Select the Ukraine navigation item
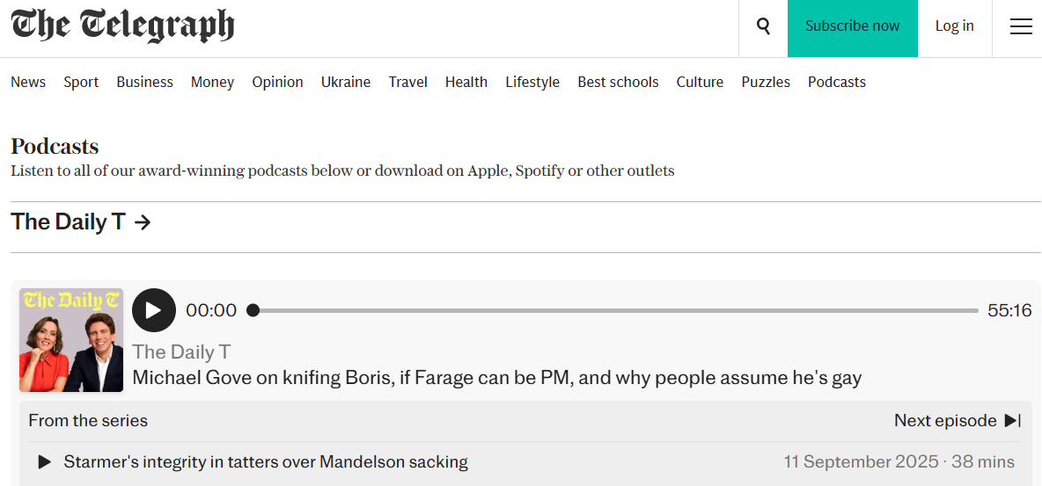 [345, 82]
